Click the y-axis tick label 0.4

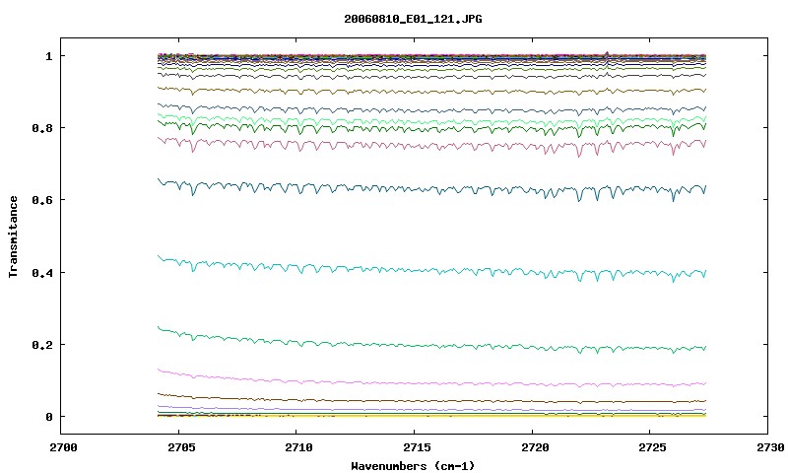click(42, 272)
